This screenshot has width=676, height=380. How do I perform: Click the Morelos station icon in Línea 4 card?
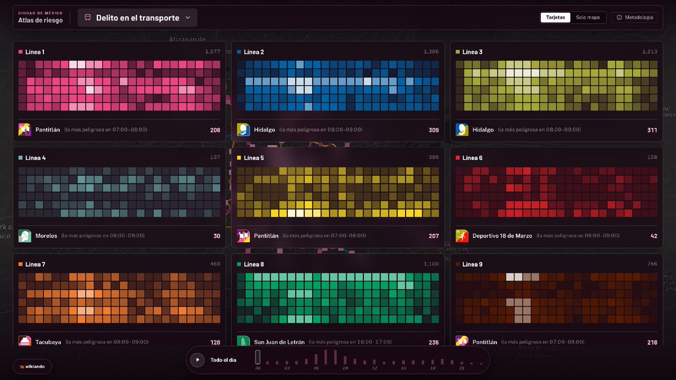point(25,236)
